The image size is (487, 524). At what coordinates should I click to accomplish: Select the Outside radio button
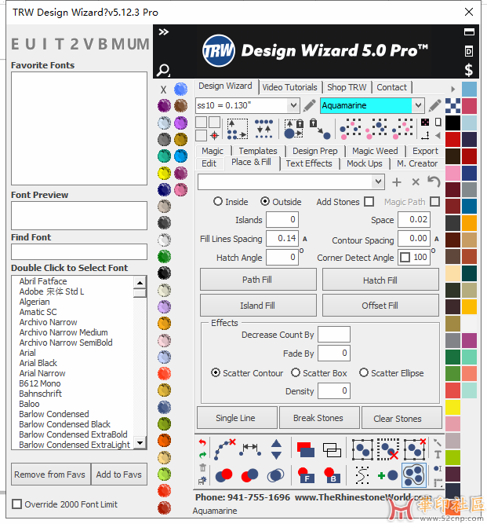point(265,202)
